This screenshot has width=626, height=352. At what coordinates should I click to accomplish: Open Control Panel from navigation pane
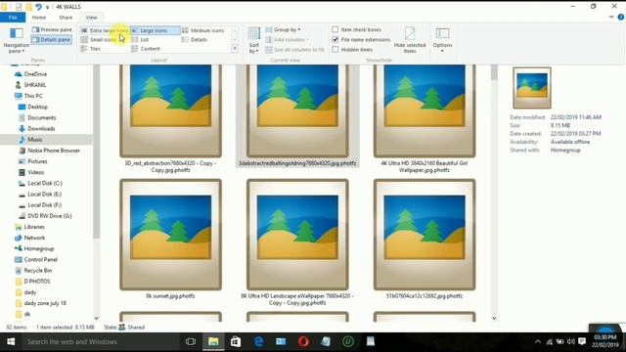(x=36, y=259)
